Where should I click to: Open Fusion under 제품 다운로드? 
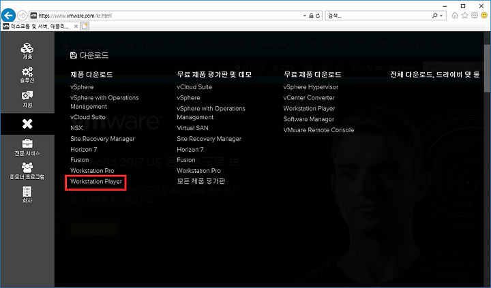[80, 160]
